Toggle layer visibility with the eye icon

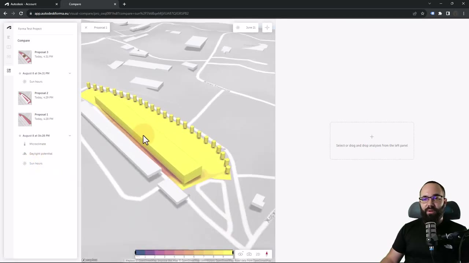tap(240, 254)
